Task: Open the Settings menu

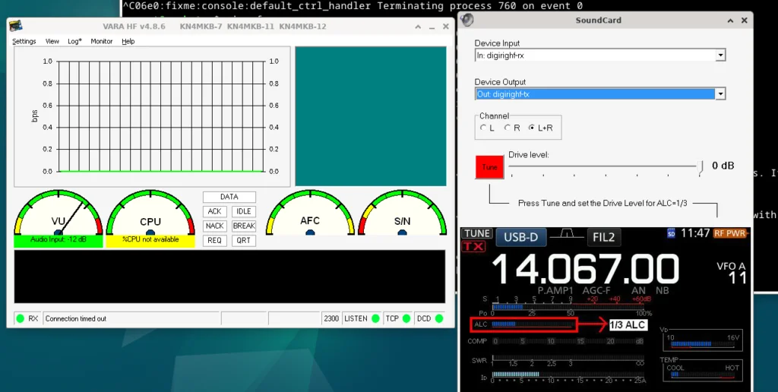Action: (24, 41)
